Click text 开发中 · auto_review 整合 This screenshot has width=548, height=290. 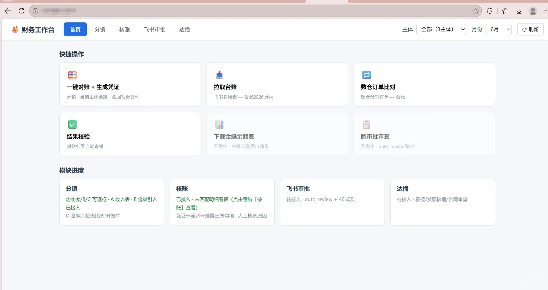387,146
